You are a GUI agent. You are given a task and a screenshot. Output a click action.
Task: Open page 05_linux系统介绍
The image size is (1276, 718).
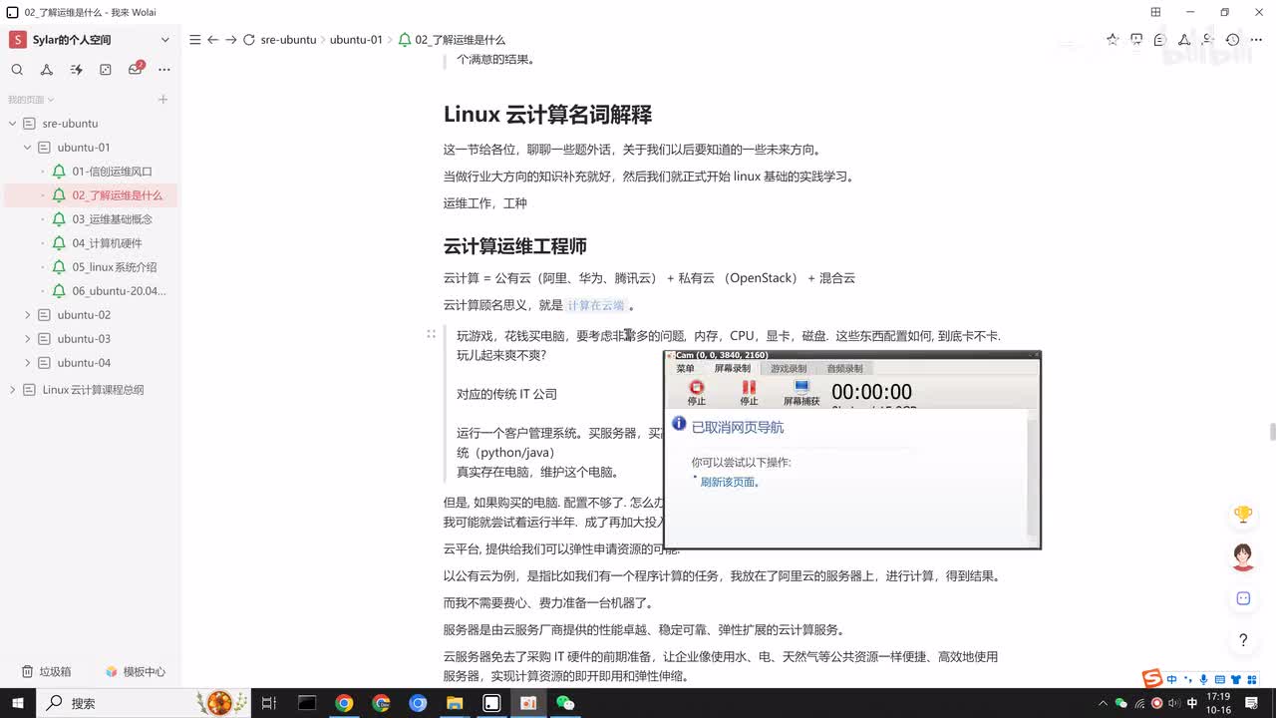pyautogui.click(x=114, y=267)
